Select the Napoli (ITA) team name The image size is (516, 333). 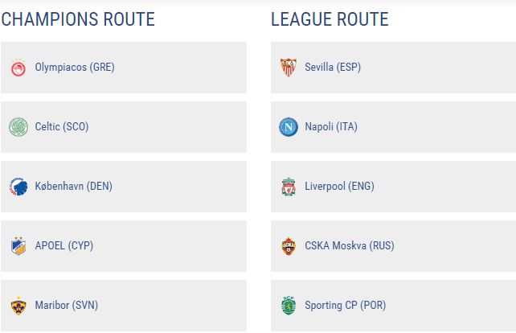(331, 127)
